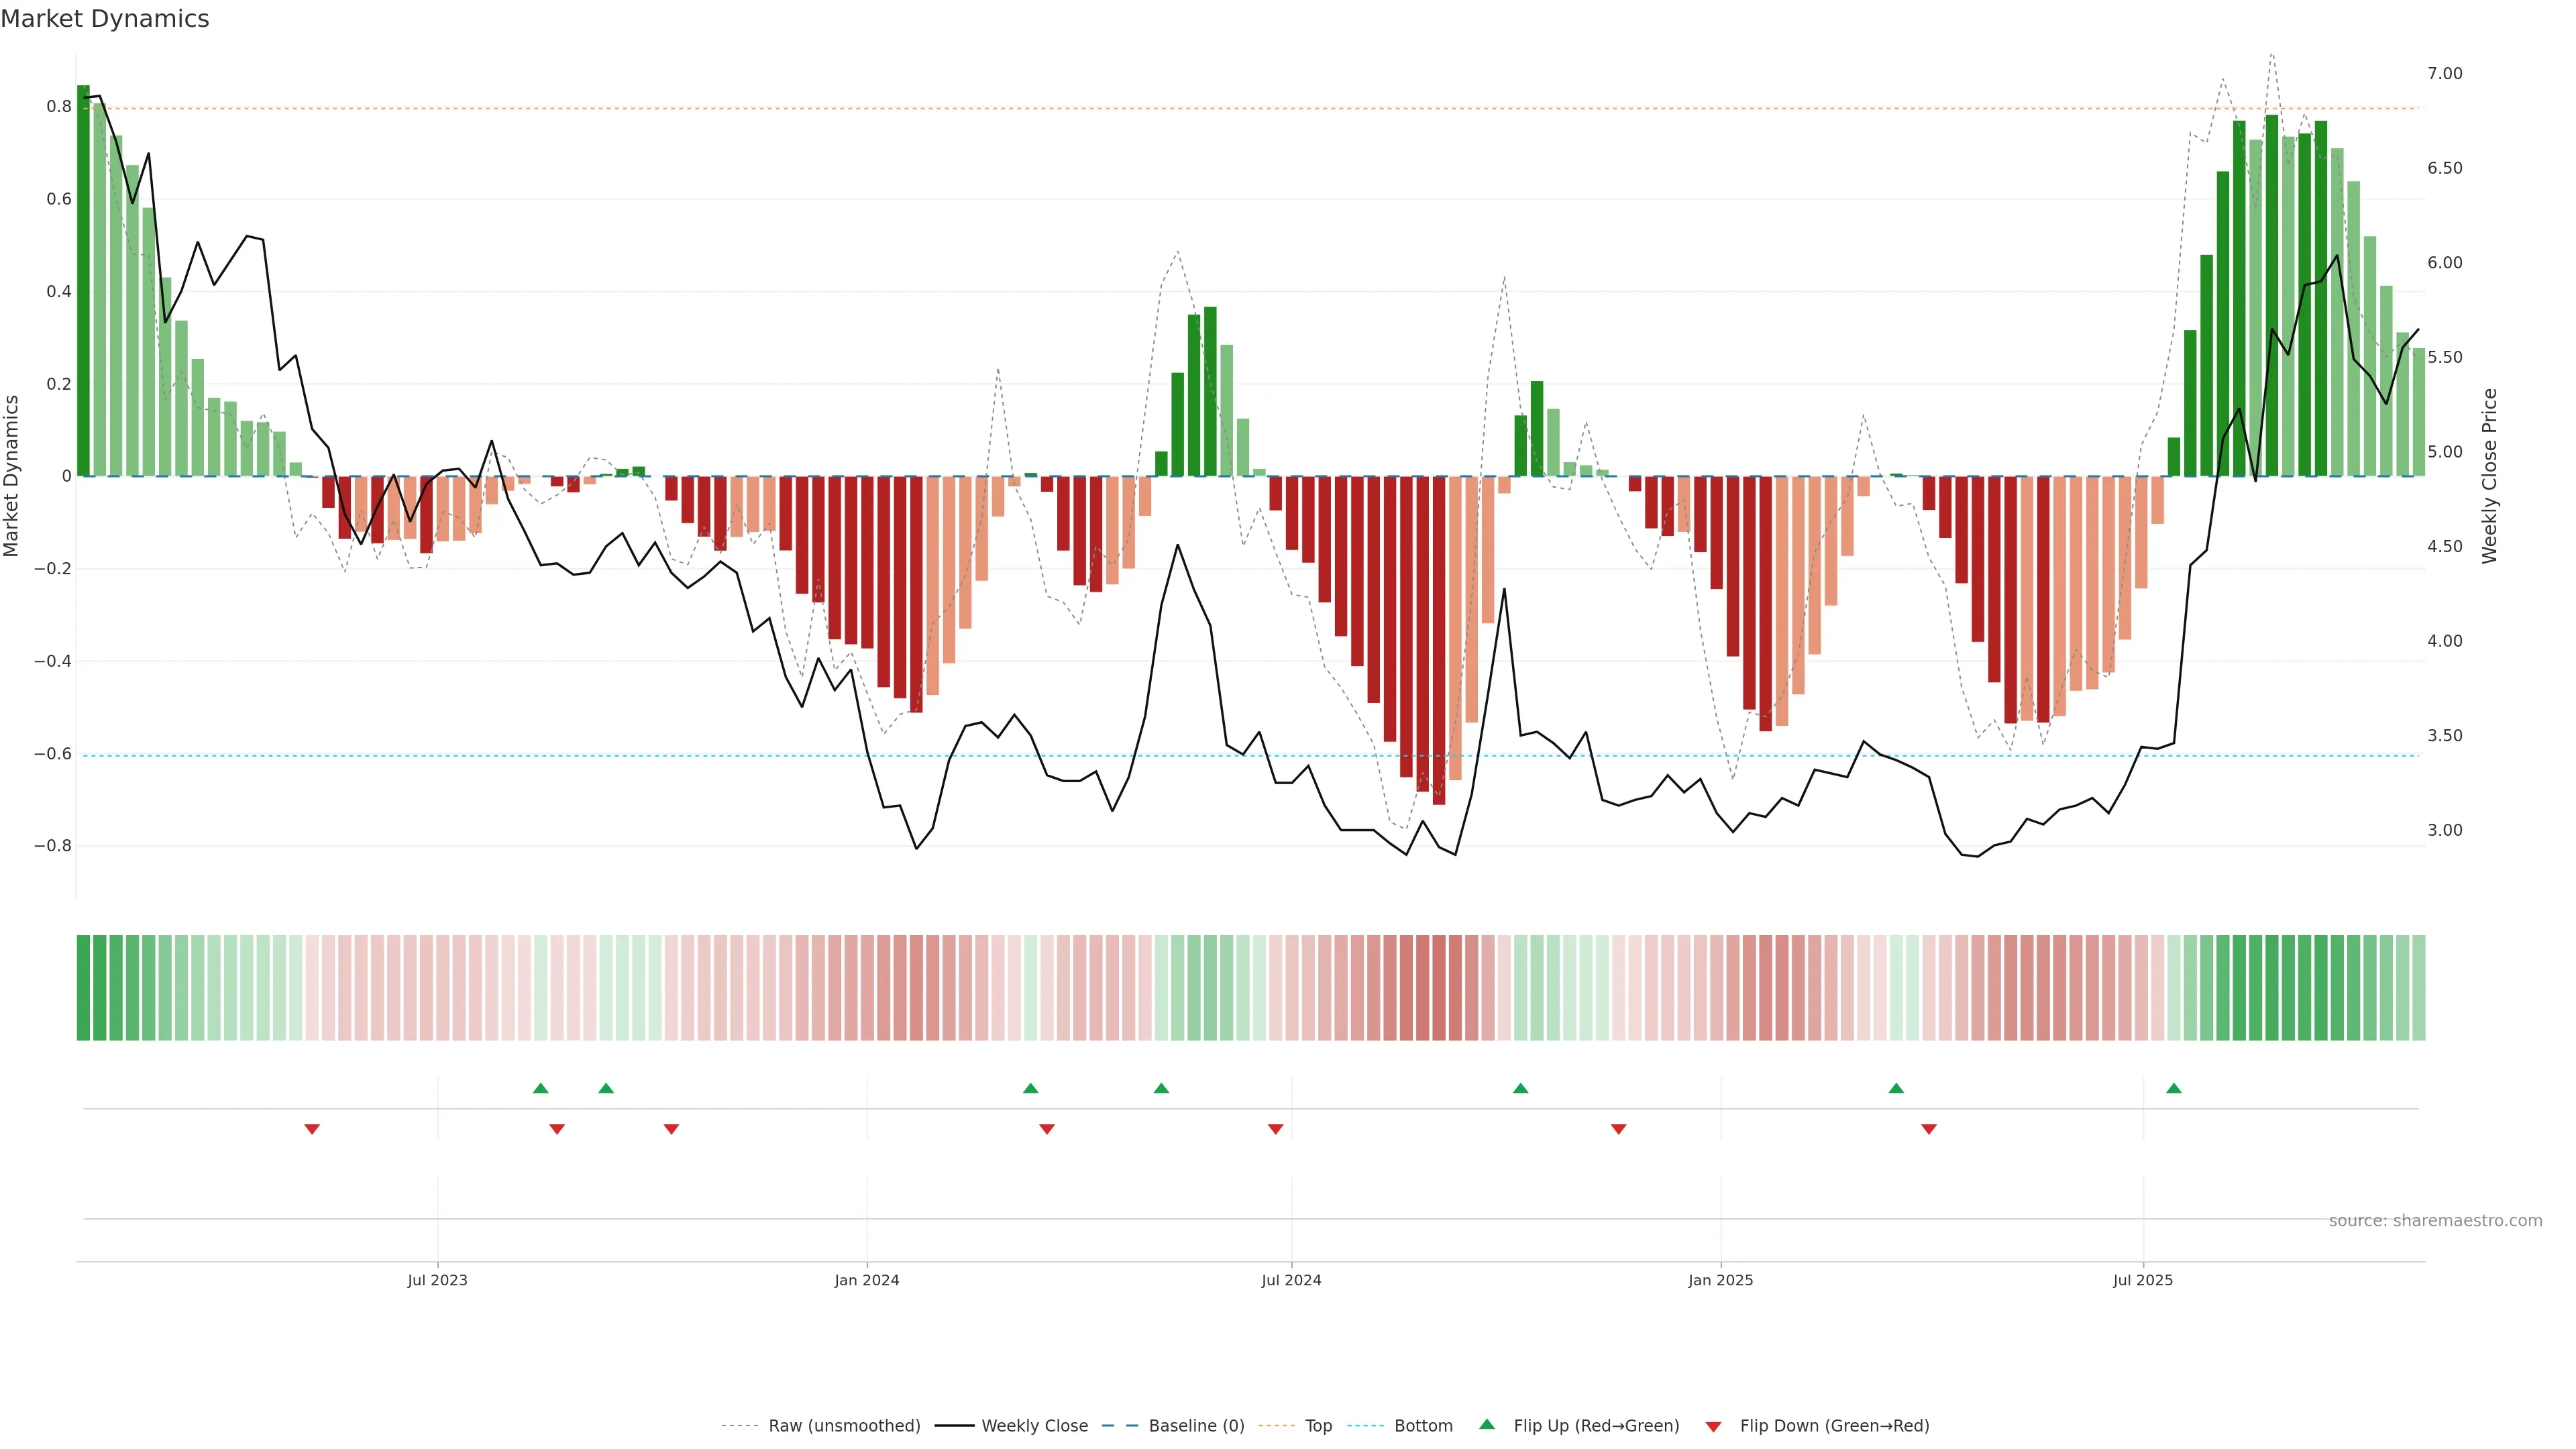Image resolution: width=2576 pixels, height=1449 pixels.
Task: Hide the Top threshold line via legend
Action: point(1318,1426)
